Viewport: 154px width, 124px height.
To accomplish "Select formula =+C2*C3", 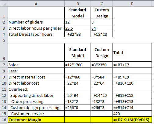I will (102, 34).
